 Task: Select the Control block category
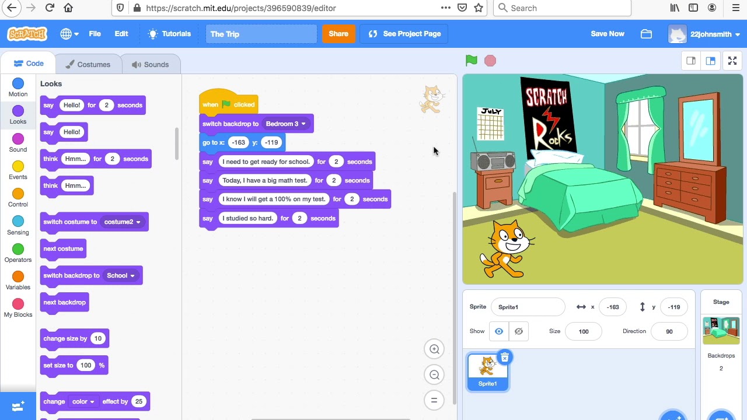(x=18, y=198)
